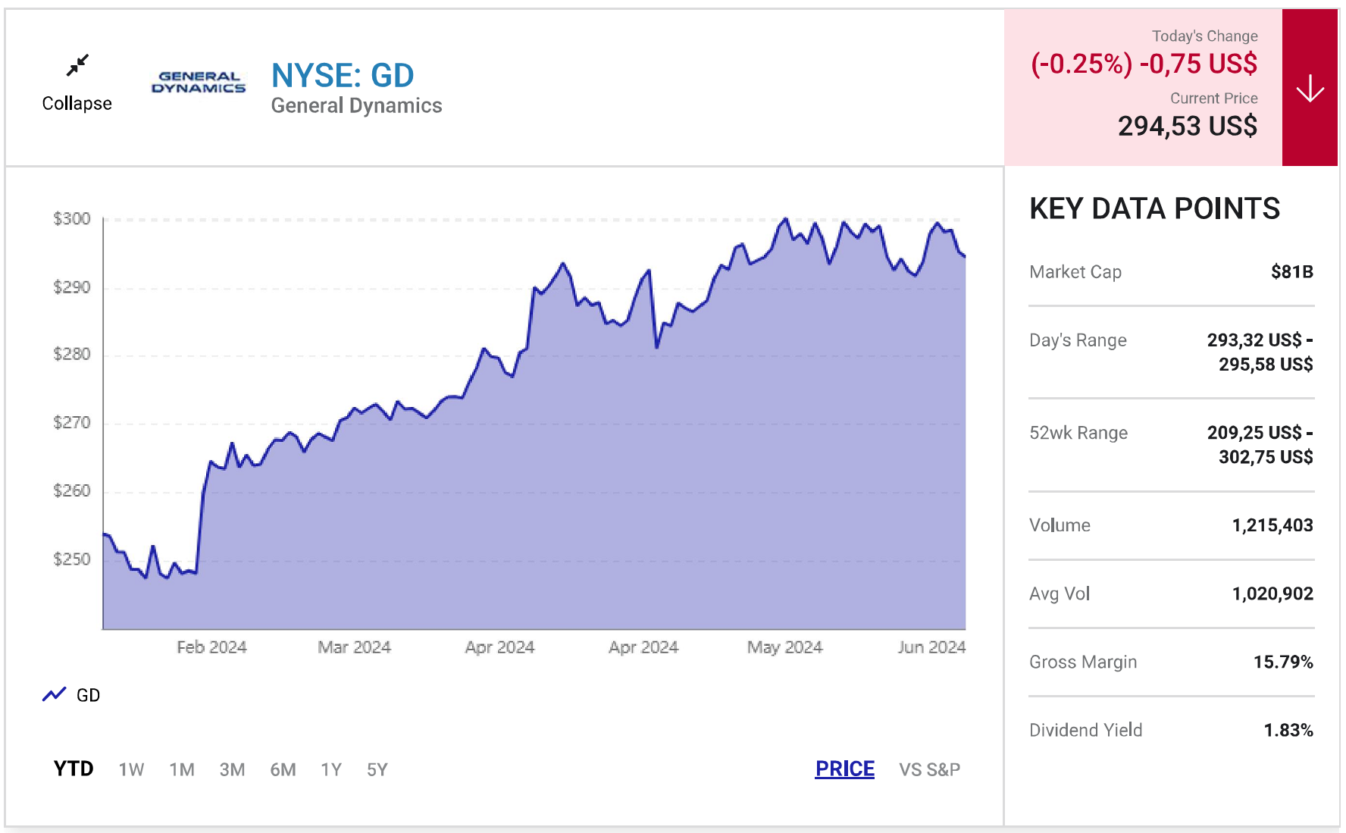Click the Day's Range value 293,32 US$ - 295,58 US$

[x=1260, y=352]
